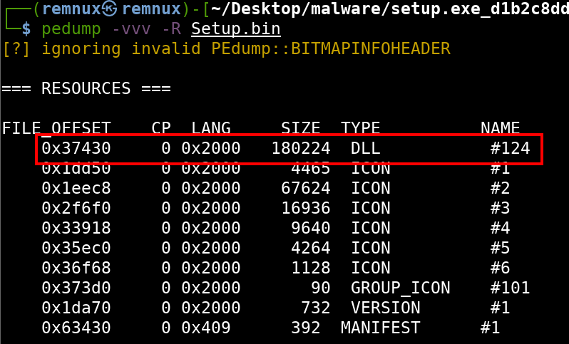Click the FILE_OFFSET column header
Image resolution: width=569 pixels, height=344 pixels.
pos(56,129)
